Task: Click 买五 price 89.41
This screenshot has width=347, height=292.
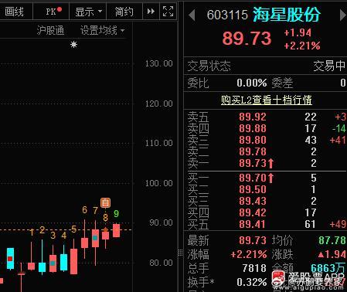Action: 253,224
